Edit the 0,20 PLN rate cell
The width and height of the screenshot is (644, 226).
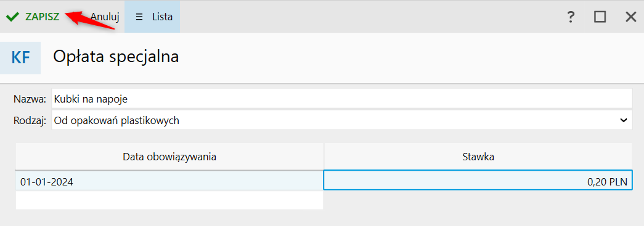pos(478,181)
